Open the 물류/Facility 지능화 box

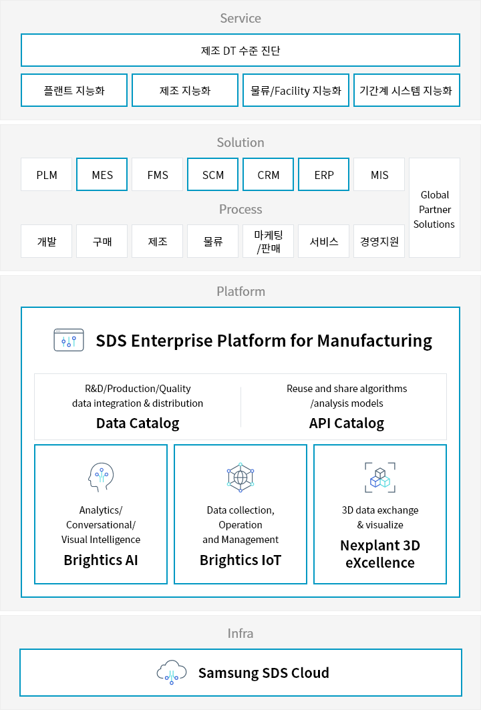pos(296,91)
